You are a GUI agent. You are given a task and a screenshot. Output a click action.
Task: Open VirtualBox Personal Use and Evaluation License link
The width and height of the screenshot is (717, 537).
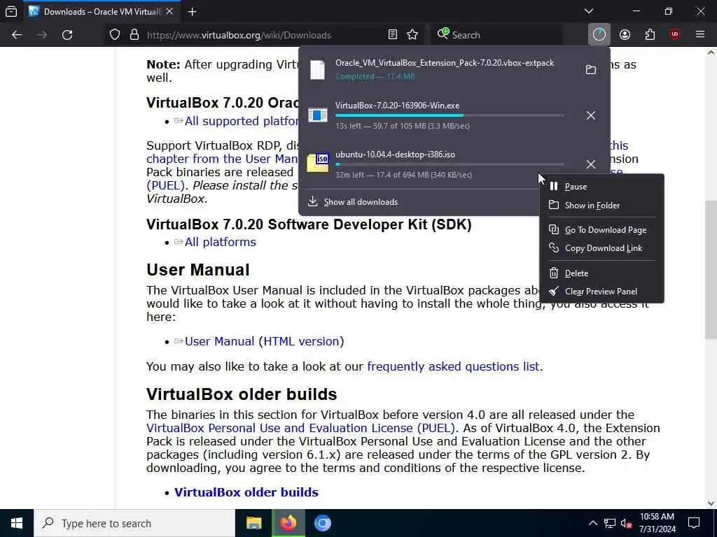tap(300, 429)
